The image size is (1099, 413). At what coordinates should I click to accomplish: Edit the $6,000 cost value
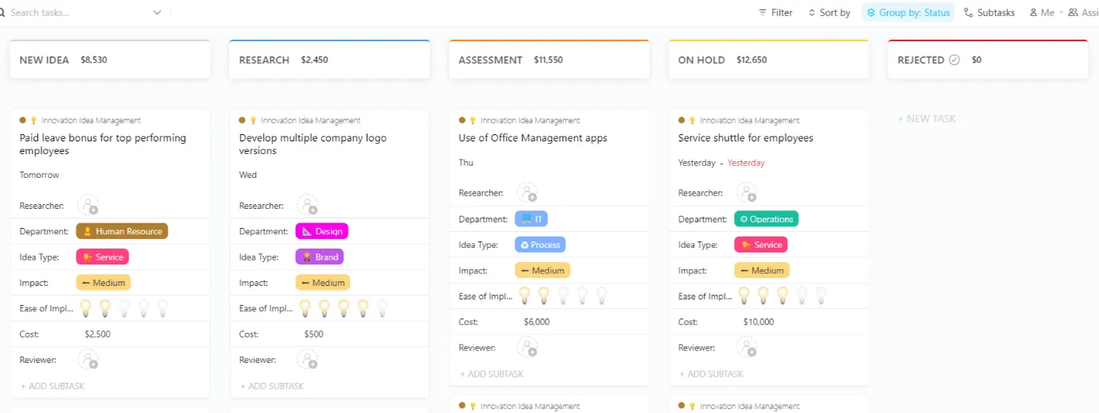coord(537,322)
